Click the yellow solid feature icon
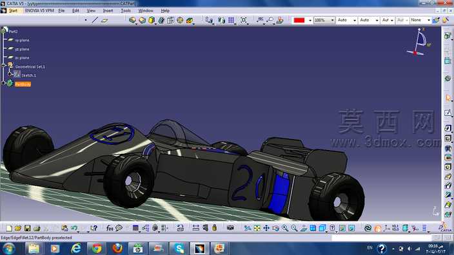454x255 pixels. 152,20
